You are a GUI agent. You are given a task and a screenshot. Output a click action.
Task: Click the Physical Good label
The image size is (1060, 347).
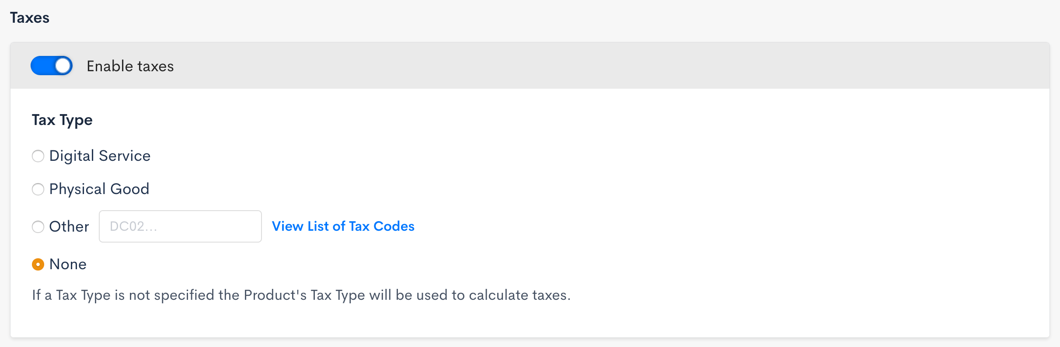(x=99, y=189)
